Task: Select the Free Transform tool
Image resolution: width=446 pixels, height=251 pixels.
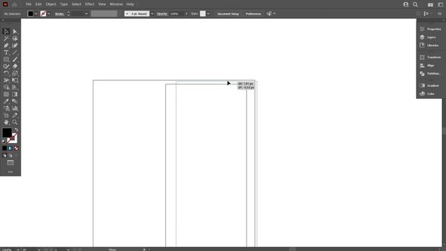Action: tap(15, 80)
